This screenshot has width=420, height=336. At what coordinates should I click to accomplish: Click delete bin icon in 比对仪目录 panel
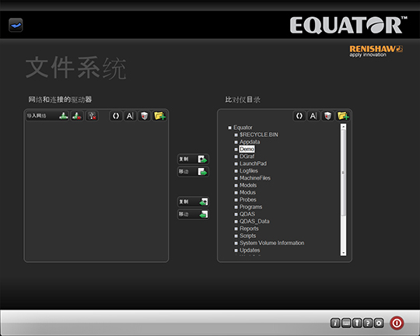[327, 116]
